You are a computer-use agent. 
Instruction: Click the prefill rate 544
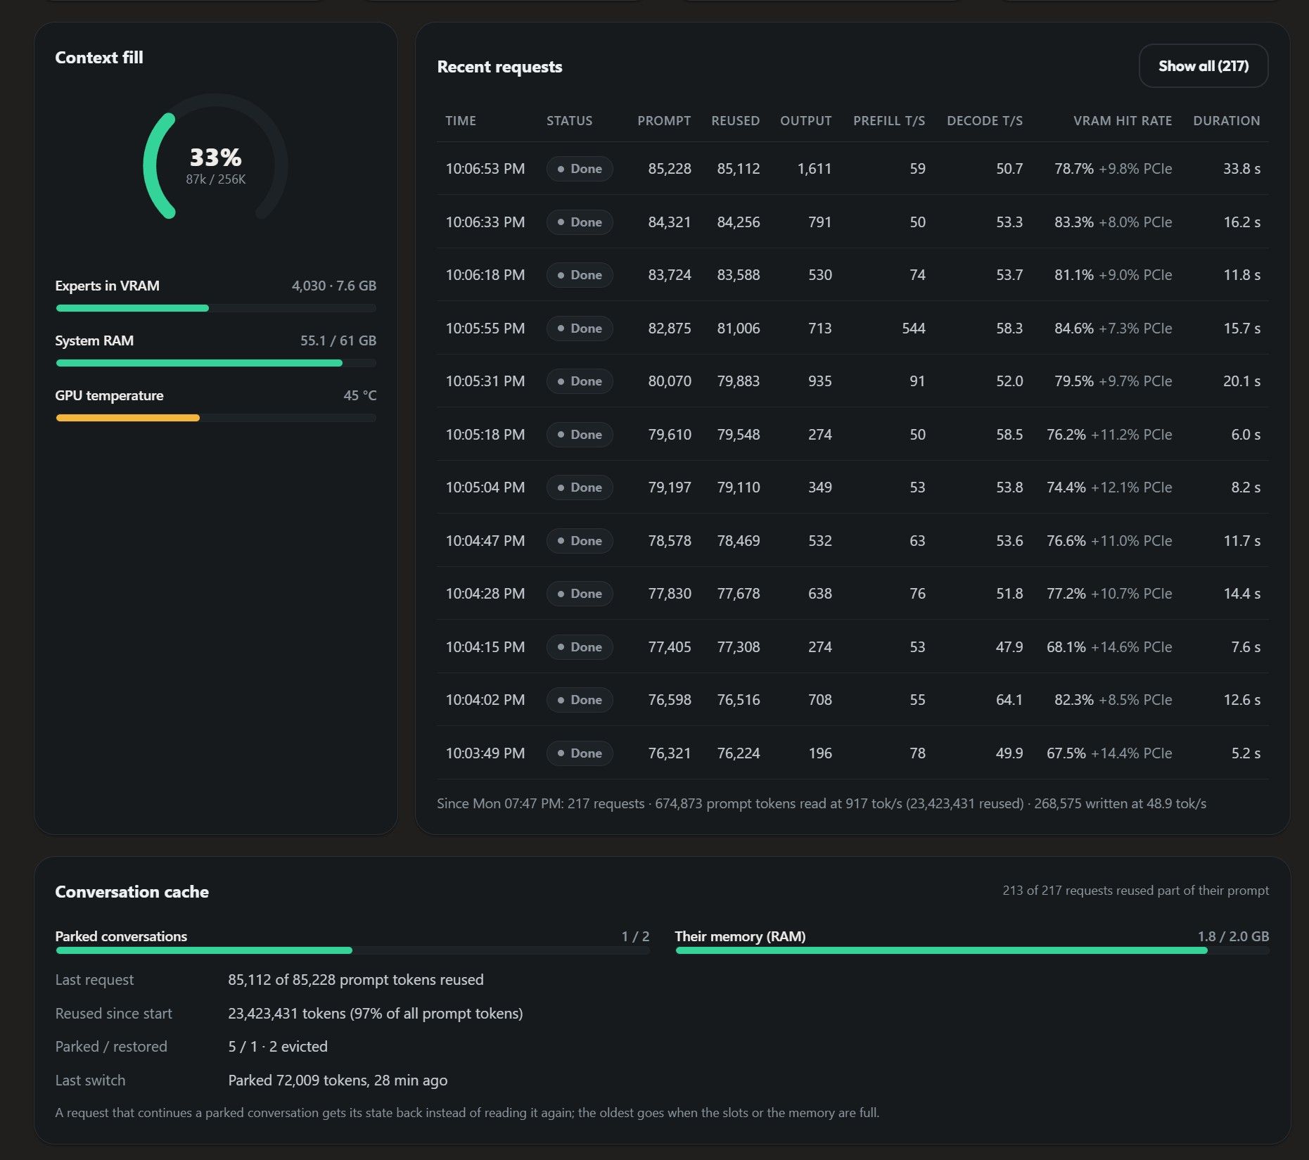[x=914, y=329]
